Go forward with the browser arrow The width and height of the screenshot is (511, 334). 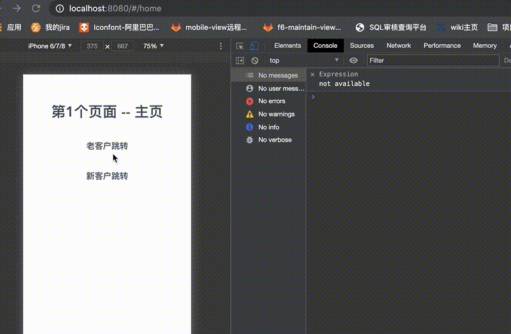[16, 8]
